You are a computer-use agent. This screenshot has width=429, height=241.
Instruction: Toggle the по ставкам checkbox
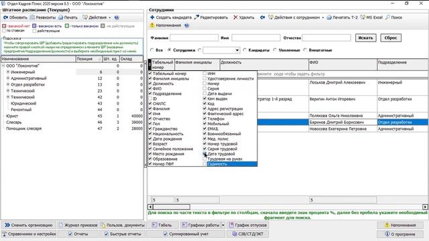point(4,31)
